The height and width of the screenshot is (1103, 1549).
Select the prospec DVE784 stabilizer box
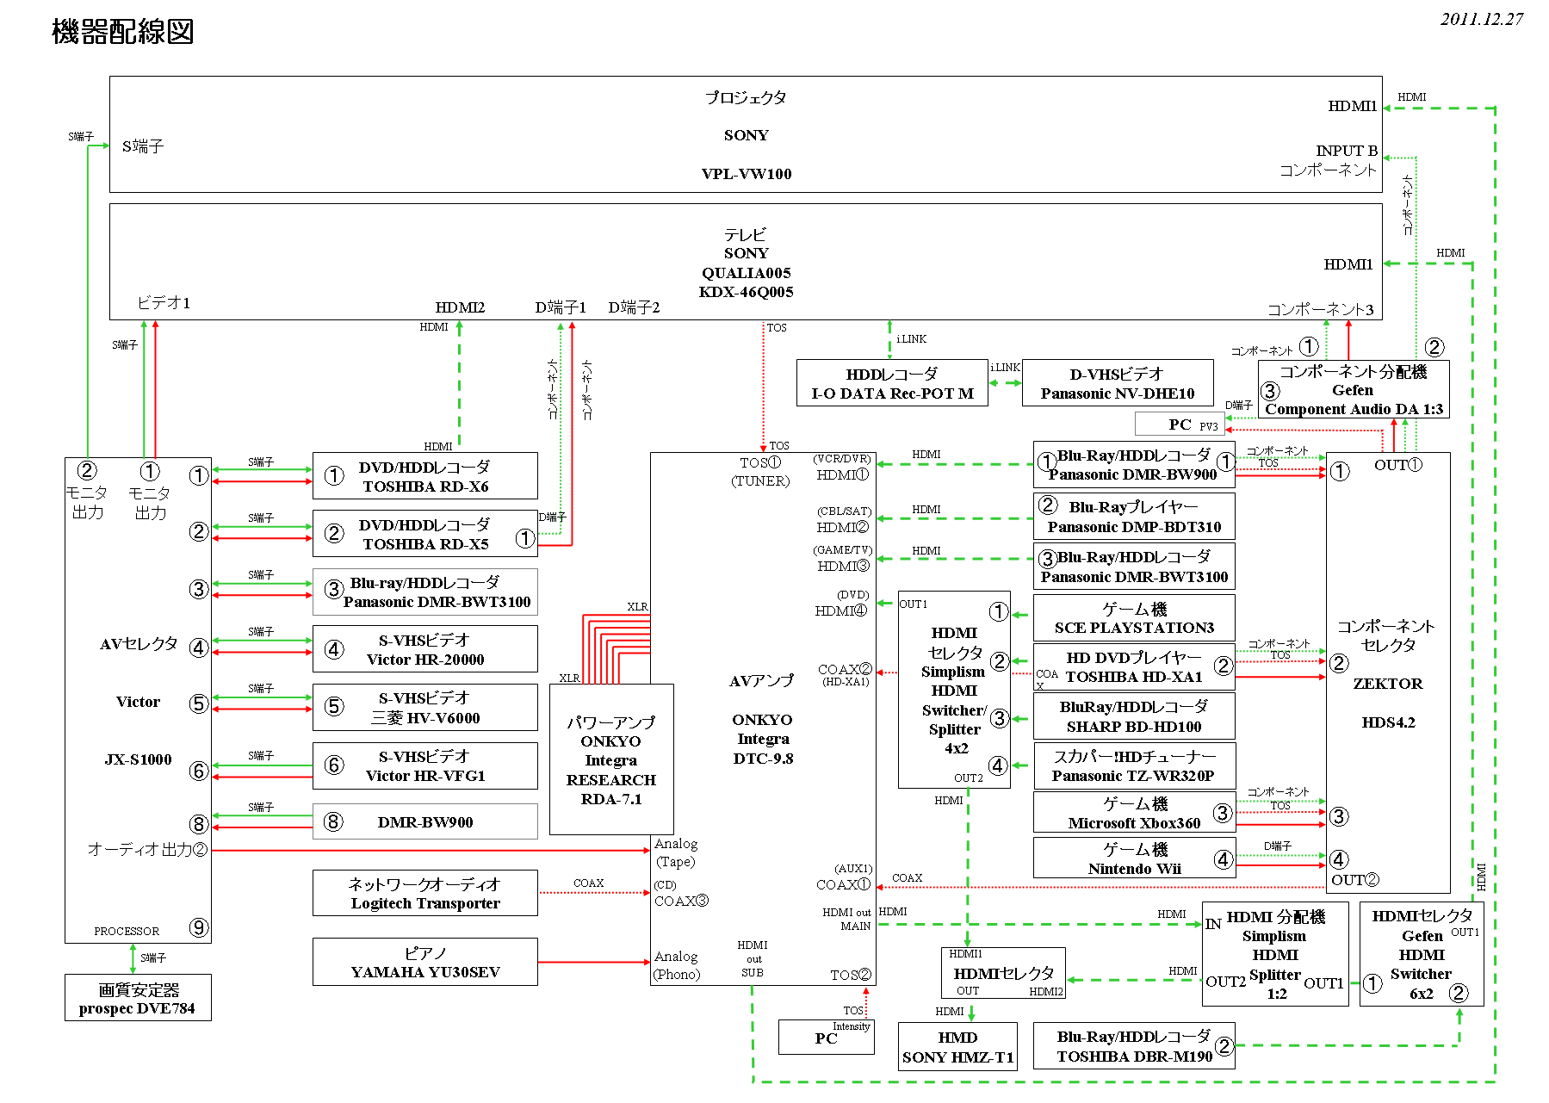[x=137, y=998]
